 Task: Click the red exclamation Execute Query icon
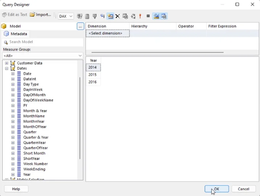pyautogui.click(x=140, y=16)
